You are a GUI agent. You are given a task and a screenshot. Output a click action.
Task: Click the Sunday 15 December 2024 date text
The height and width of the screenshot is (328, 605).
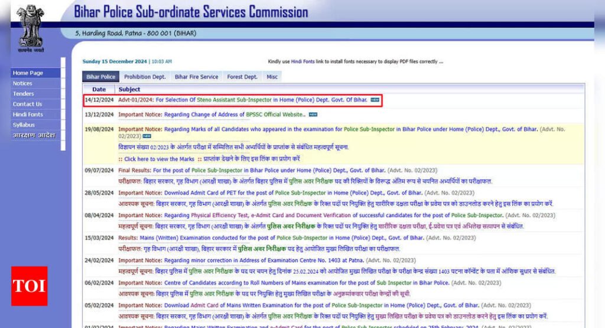pos(115,61)
